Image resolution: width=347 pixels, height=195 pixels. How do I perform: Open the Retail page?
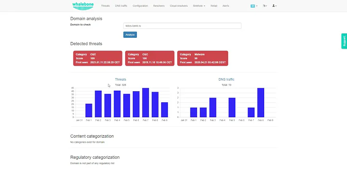pyautogui.click(x=214, y=6)
